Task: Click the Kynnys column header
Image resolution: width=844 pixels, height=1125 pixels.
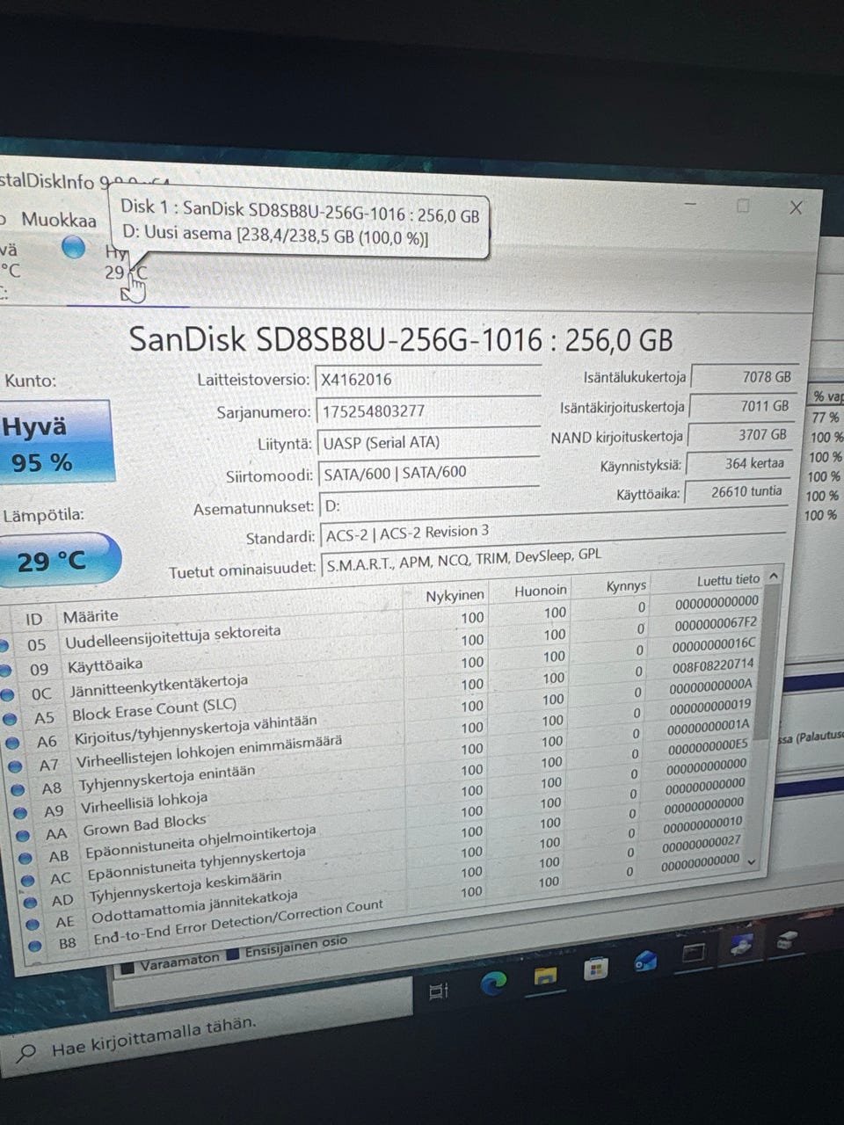Action: (x=626, y=585)
